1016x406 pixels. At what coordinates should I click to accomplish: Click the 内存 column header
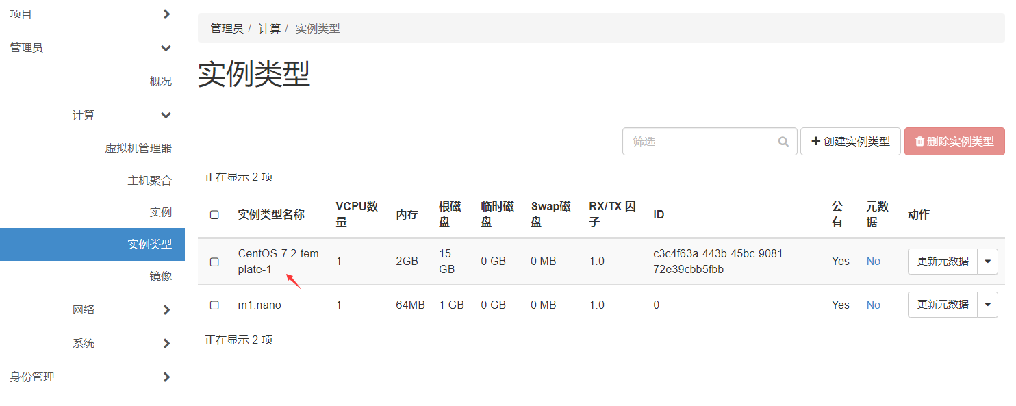tap(407, 214)
